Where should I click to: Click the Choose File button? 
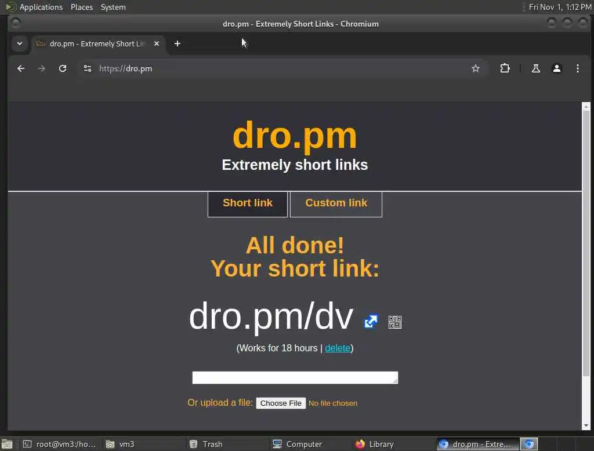(281, 403)
